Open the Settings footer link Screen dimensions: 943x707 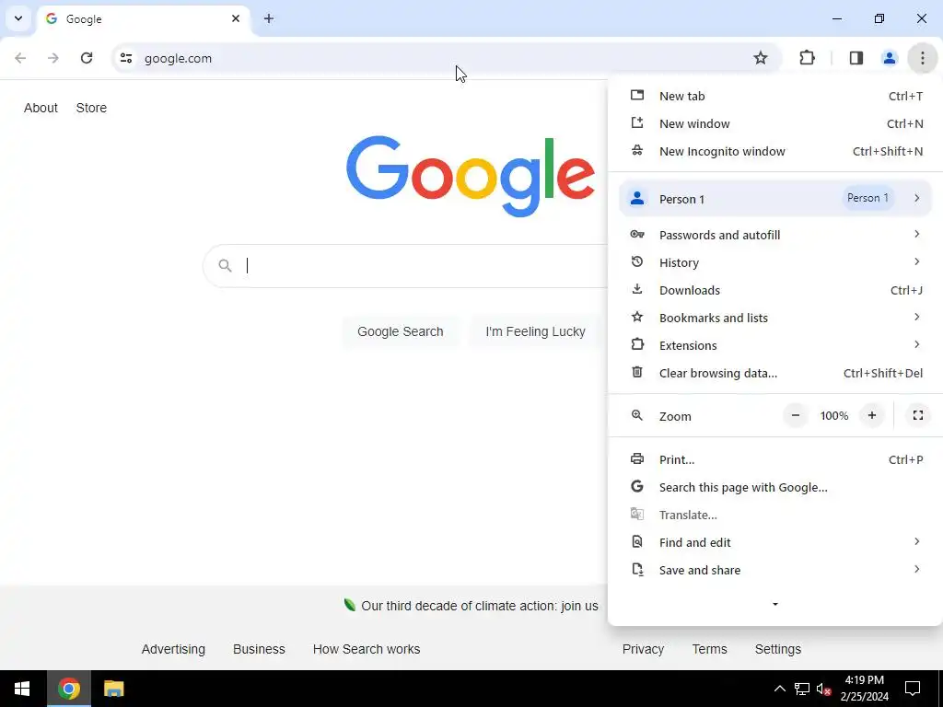tap(777, 649)
